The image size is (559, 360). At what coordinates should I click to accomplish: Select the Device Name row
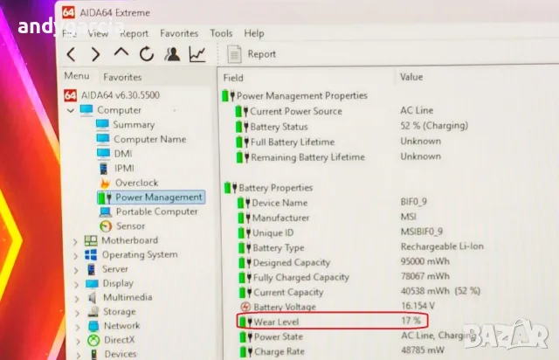(x=332, y=203)
